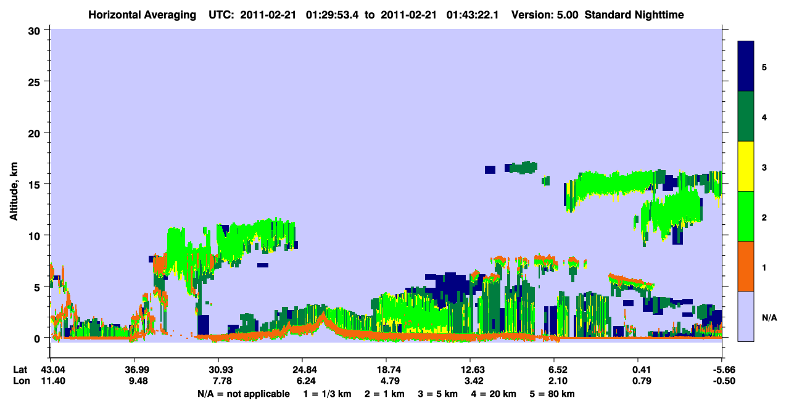Click the dark blue color bar segment for 5
Image resolution: width=802 pixels, height=411 pixels.
coord(746,67)
